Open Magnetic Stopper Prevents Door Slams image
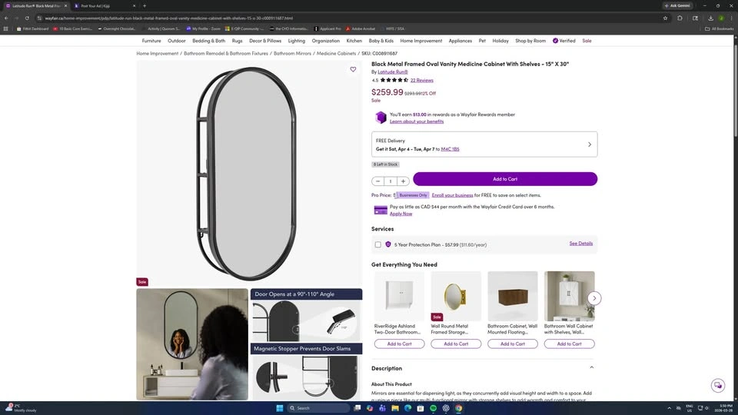This screenshot has width=738, height=415. 307,372
